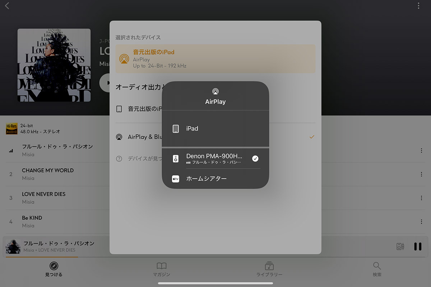Click the AirPlay & Bluetooth row icon
431x287 pixels.
119,137
